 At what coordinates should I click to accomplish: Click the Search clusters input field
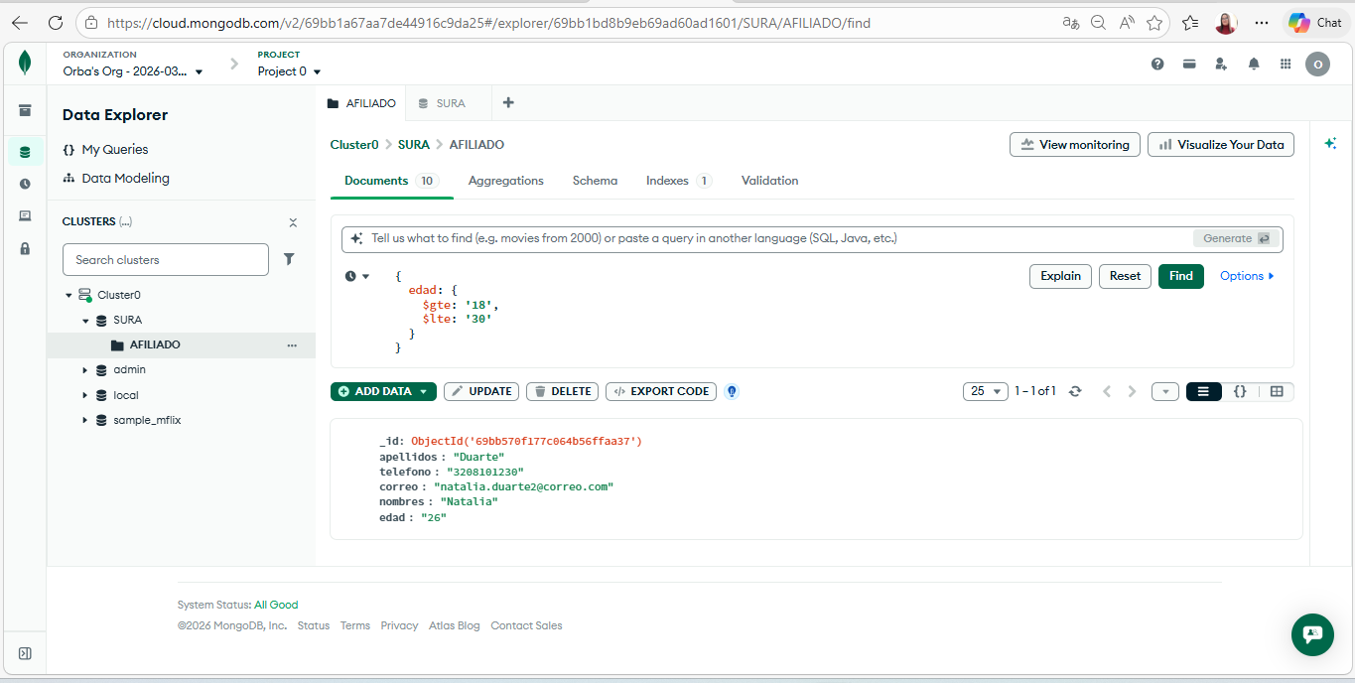click(166, 259)
